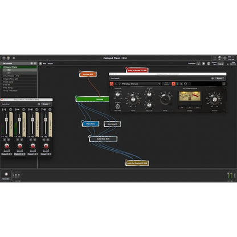
Task: Click the Audio Mixer block in wiring view
Action: pos(103,139)
